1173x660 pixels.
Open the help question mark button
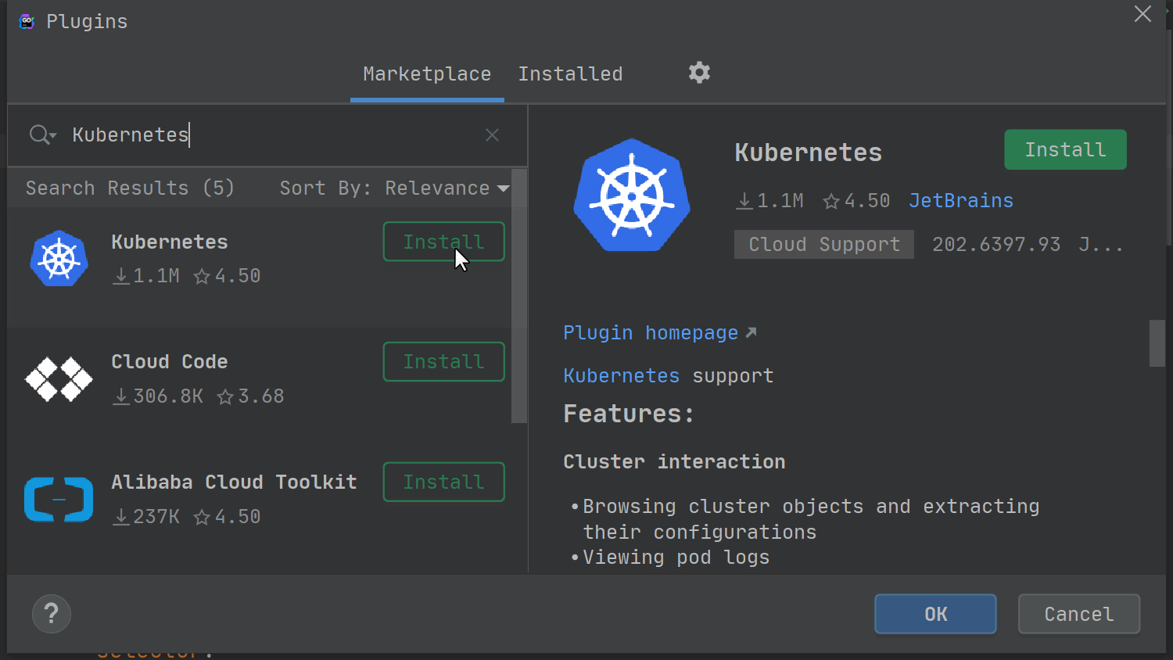pos(51,614)
